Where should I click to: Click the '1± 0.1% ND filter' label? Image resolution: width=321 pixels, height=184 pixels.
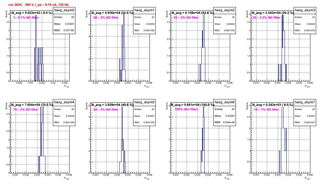pos(26,18)
